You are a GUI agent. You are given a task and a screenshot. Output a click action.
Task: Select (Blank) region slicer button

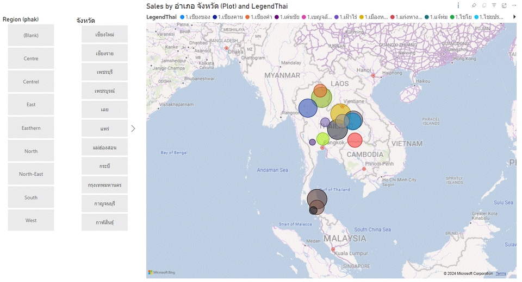tap(31, 35)
